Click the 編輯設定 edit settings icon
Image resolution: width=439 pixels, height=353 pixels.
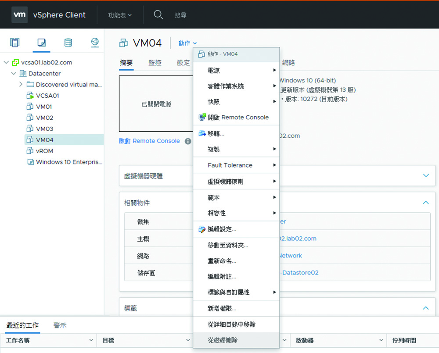pyautogui.click(x=202, y=229)
